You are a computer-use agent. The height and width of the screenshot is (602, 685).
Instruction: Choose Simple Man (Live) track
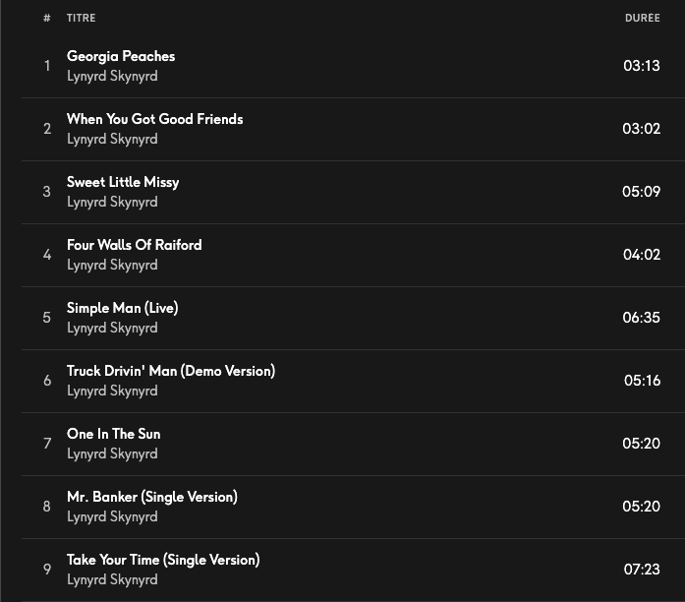tap(122, 308)
